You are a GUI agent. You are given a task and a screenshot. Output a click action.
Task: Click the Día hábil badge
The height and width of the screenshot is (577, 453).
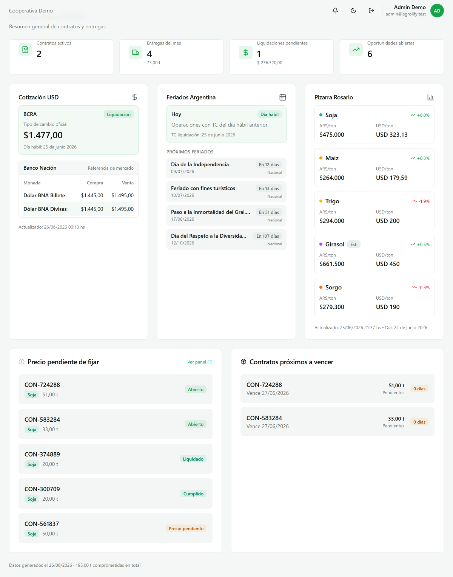pos(270,114)
